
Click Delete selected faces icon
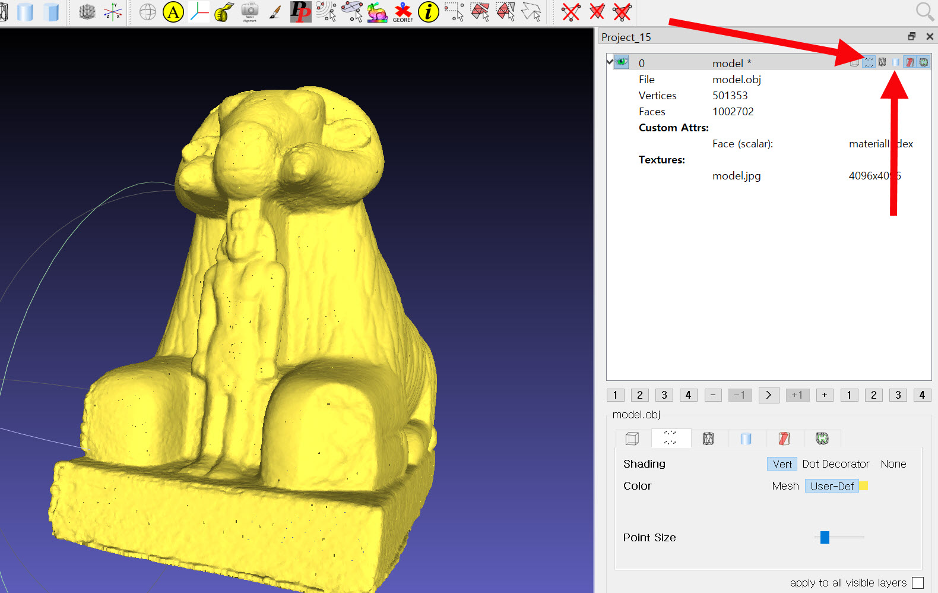(x=597, y=12)
